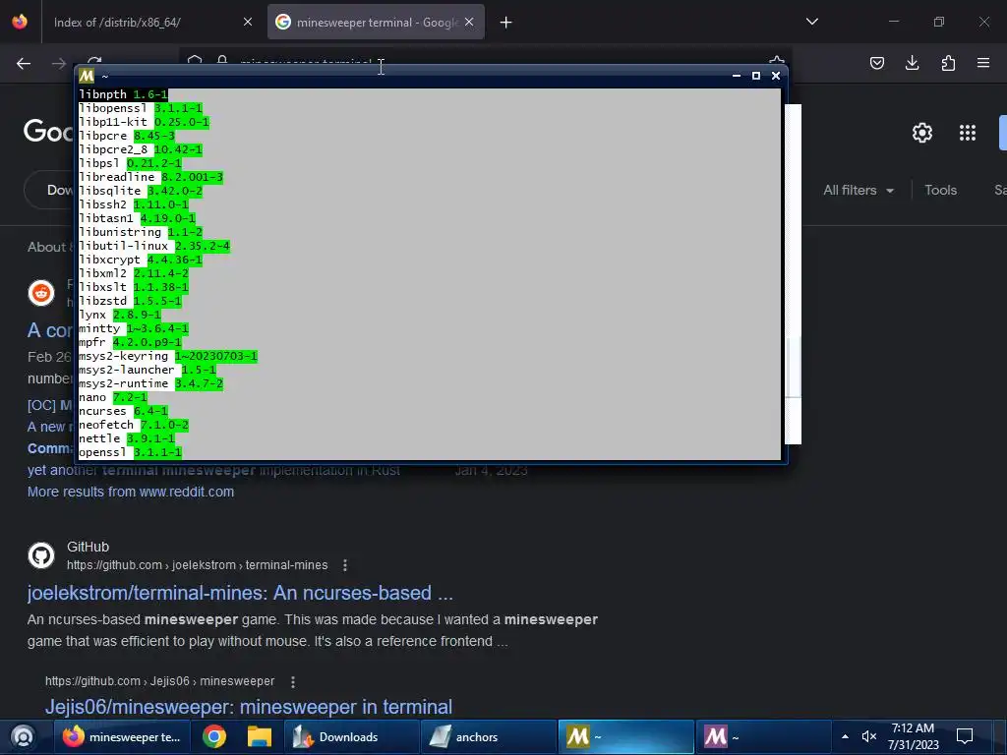Viewport: 1007px width, 755px height.
Task: Click the GitHub result favicon
Action: pos(41,555)
